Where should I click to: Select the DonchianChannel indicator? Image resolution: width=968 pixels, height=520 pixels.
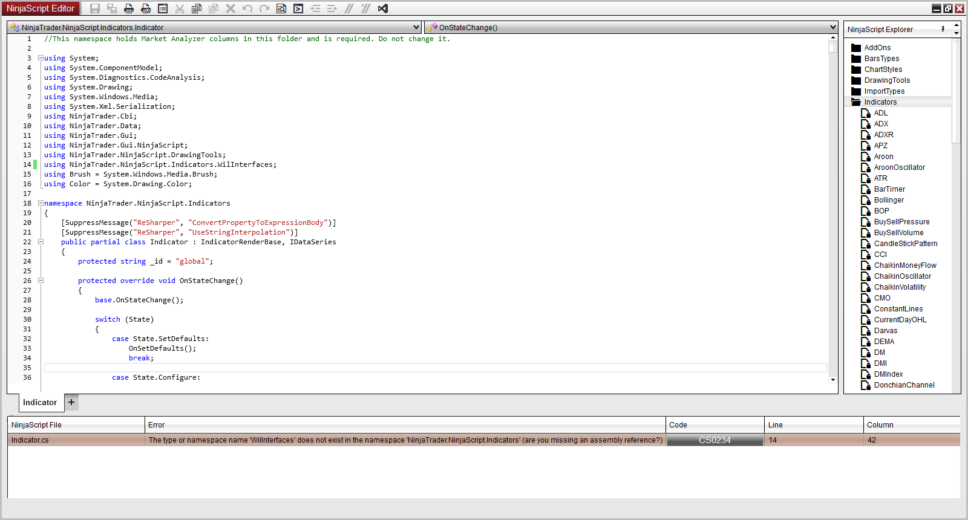[x=904, y=385]
